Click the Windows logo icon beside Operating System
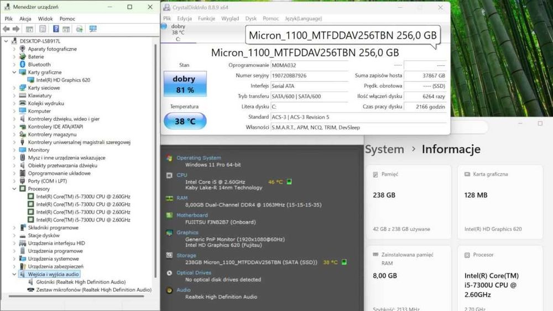 tap(169, 158)
